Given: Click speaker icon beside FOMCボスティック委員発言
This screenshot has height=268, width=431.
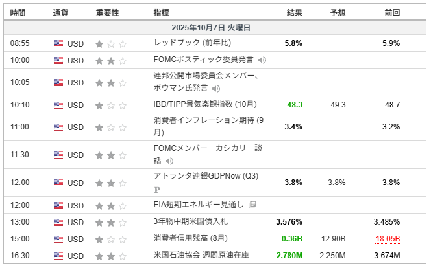Looking at the screenshot, I should click(262, 60).
